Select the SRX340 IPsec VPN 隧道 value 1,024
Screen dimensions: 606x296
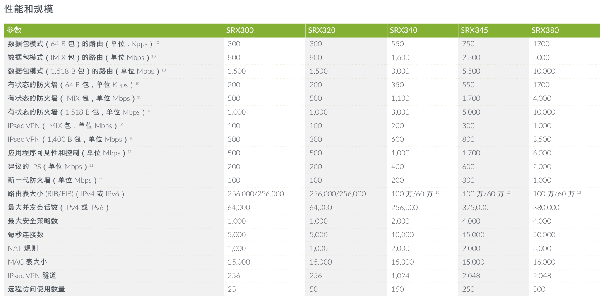click(x=400, y=276)
